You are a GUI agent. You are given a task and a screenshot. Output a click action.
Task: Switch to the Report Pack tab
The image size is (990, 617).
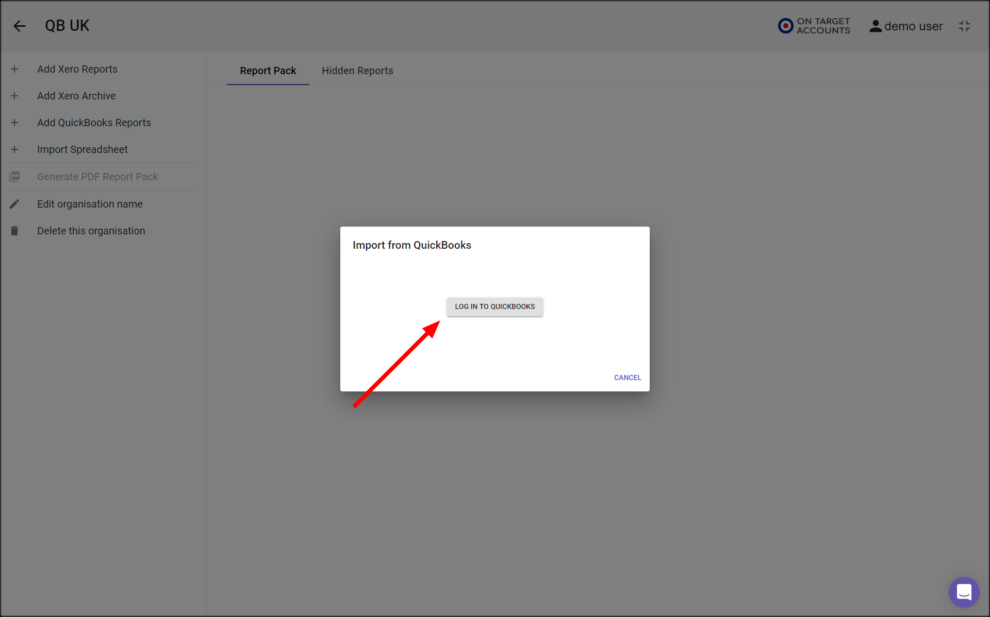268,71
